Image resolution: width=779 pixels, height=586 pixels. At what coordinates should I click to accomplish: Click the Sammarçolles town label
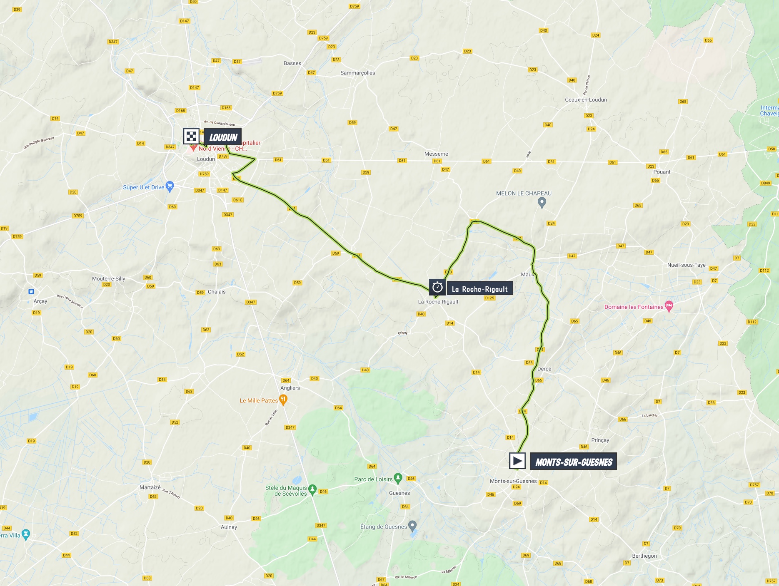point(357,73)
